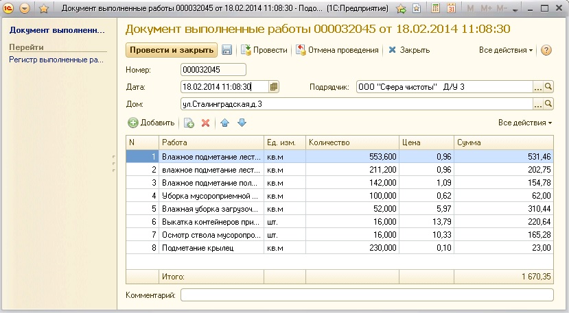Click the Комментарий input field
This screenshot has width=569, height=313.
[x=367, y=295]
